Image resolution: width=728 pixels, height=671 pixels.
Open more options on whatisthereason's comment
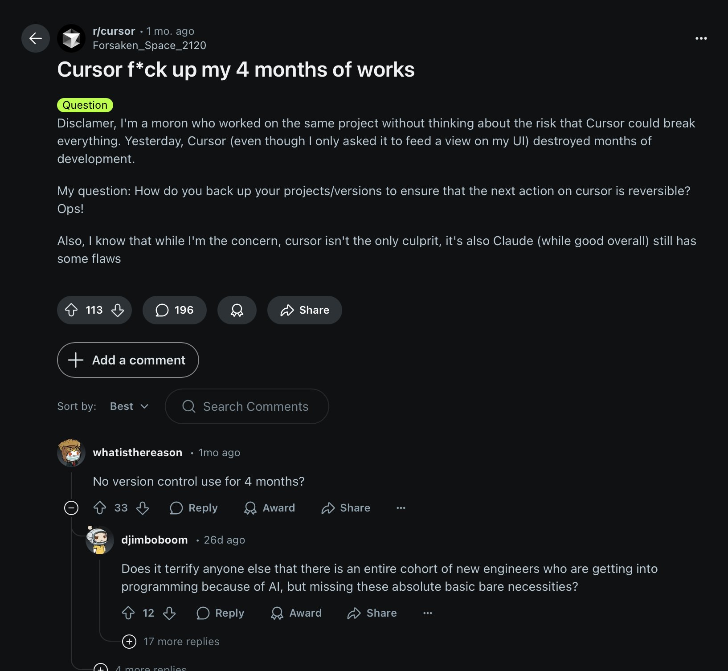(x=401, y=508)
